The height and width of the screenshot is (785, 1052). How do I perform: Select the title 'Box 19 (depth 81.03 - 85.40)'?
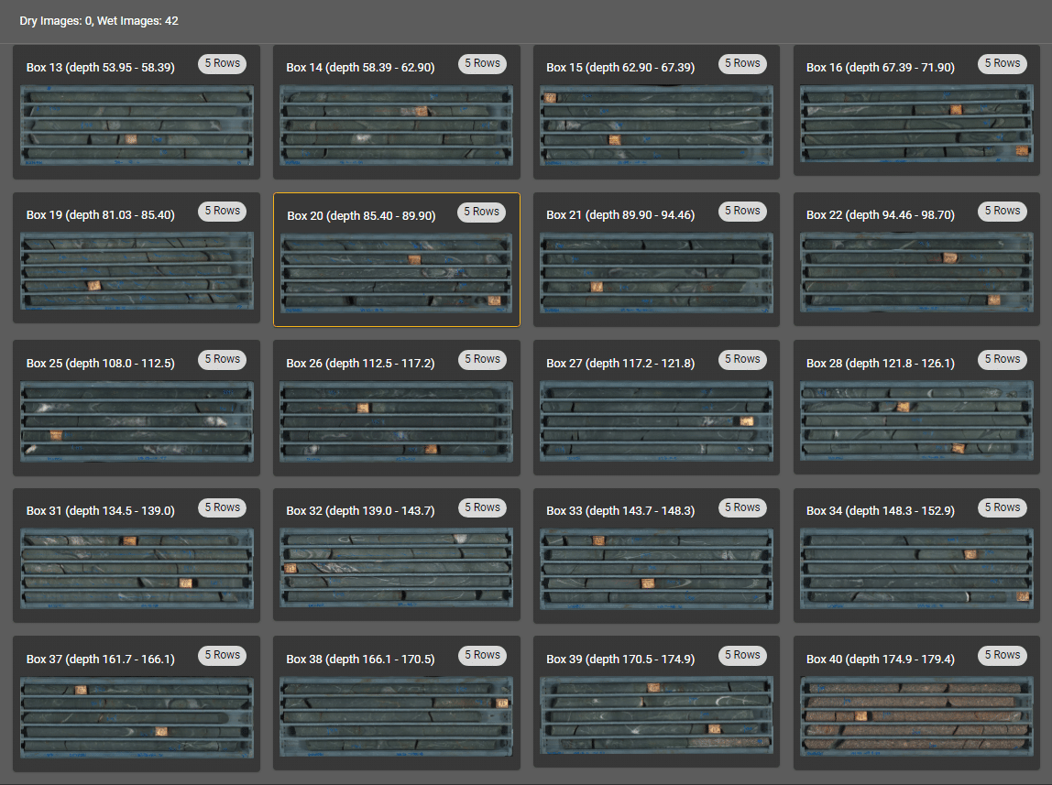pos(101,214)
